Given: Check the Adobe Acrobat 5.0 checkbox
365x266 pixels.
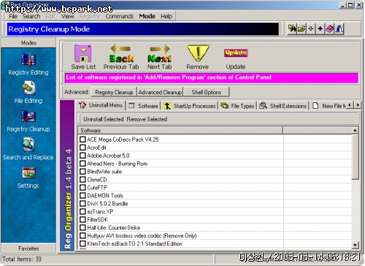Looking at the screenshot, I should point(82,156).
